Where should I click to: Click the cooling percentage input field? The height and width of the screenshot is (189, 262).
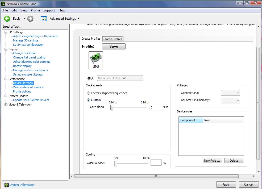[156, 163]
